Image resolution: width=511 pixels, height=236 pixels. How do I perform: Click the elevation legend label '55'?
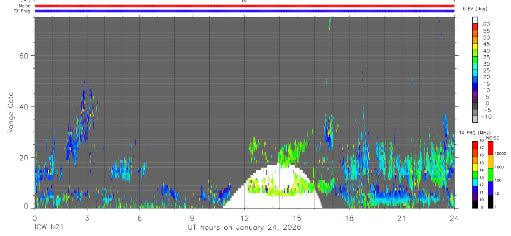click(486, 31)
